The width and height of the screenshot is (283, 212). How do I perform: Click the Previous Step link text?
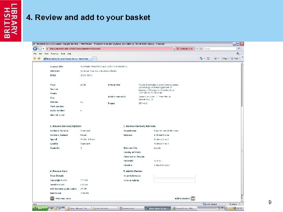pyautogui.click(x=63, y=199)
